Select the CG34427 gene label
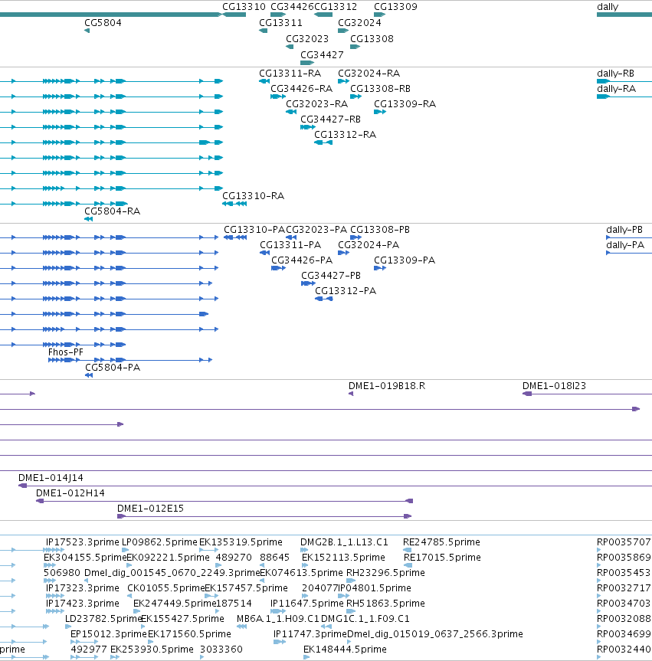The width and height of the screenshot is (652, 661). [322, 55]
